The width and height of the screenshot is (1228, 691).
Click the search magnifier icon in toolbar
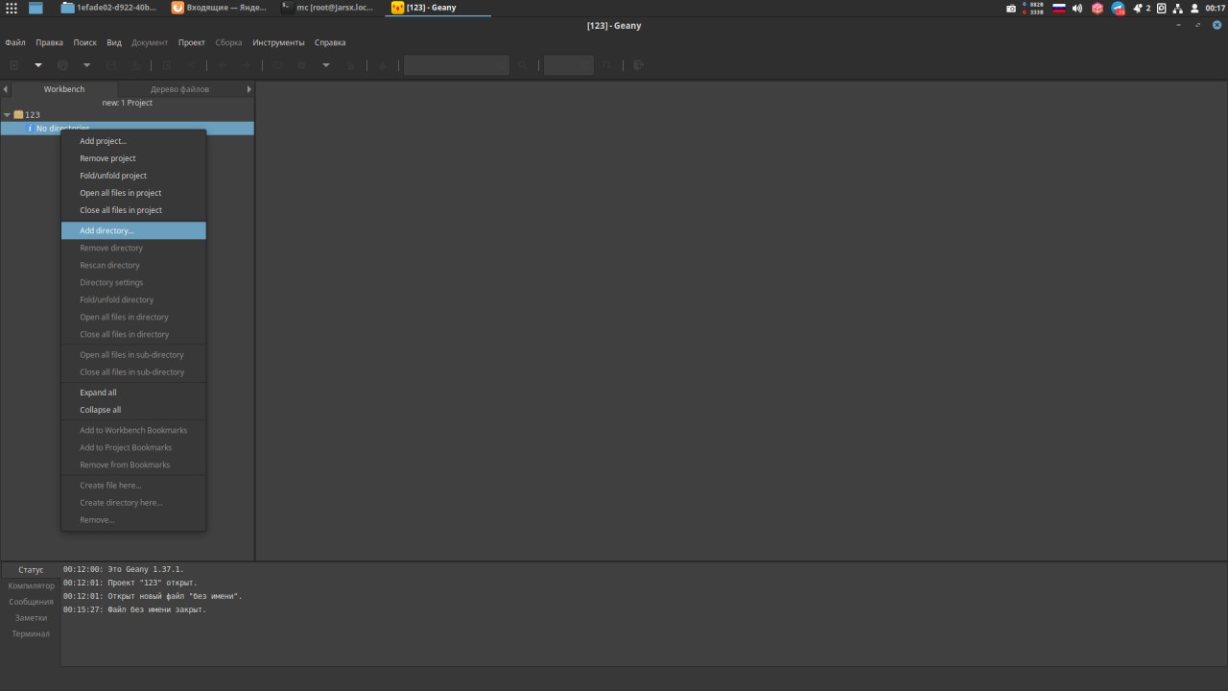tap(523, 65)
